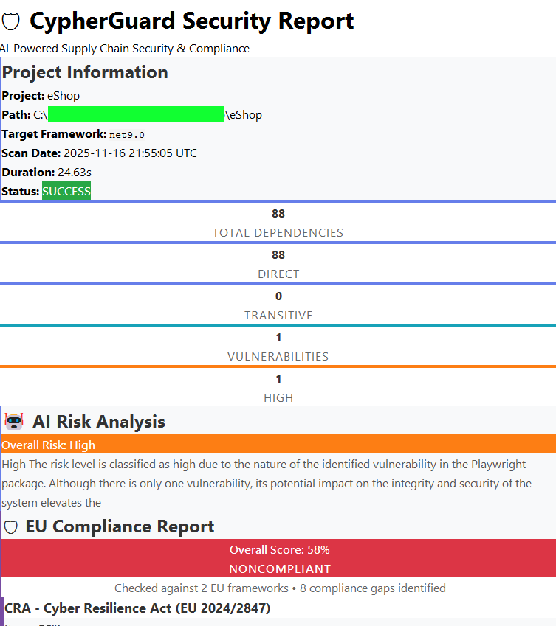Click the green SUCCESS status badge

(x=66, y=191)
